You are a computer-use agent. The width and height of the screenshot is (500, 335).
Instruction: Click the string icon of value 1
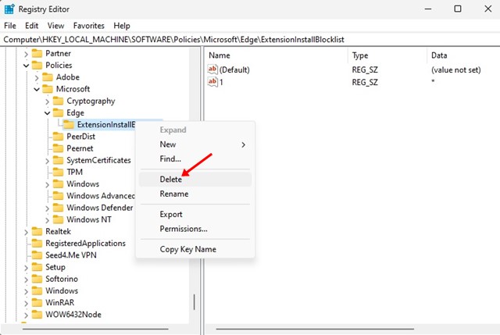[x=212, y=81]
